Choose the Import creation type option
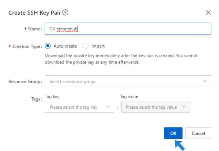Image resolution: width=219 pixels, height=151 pixels. point(86,46)
